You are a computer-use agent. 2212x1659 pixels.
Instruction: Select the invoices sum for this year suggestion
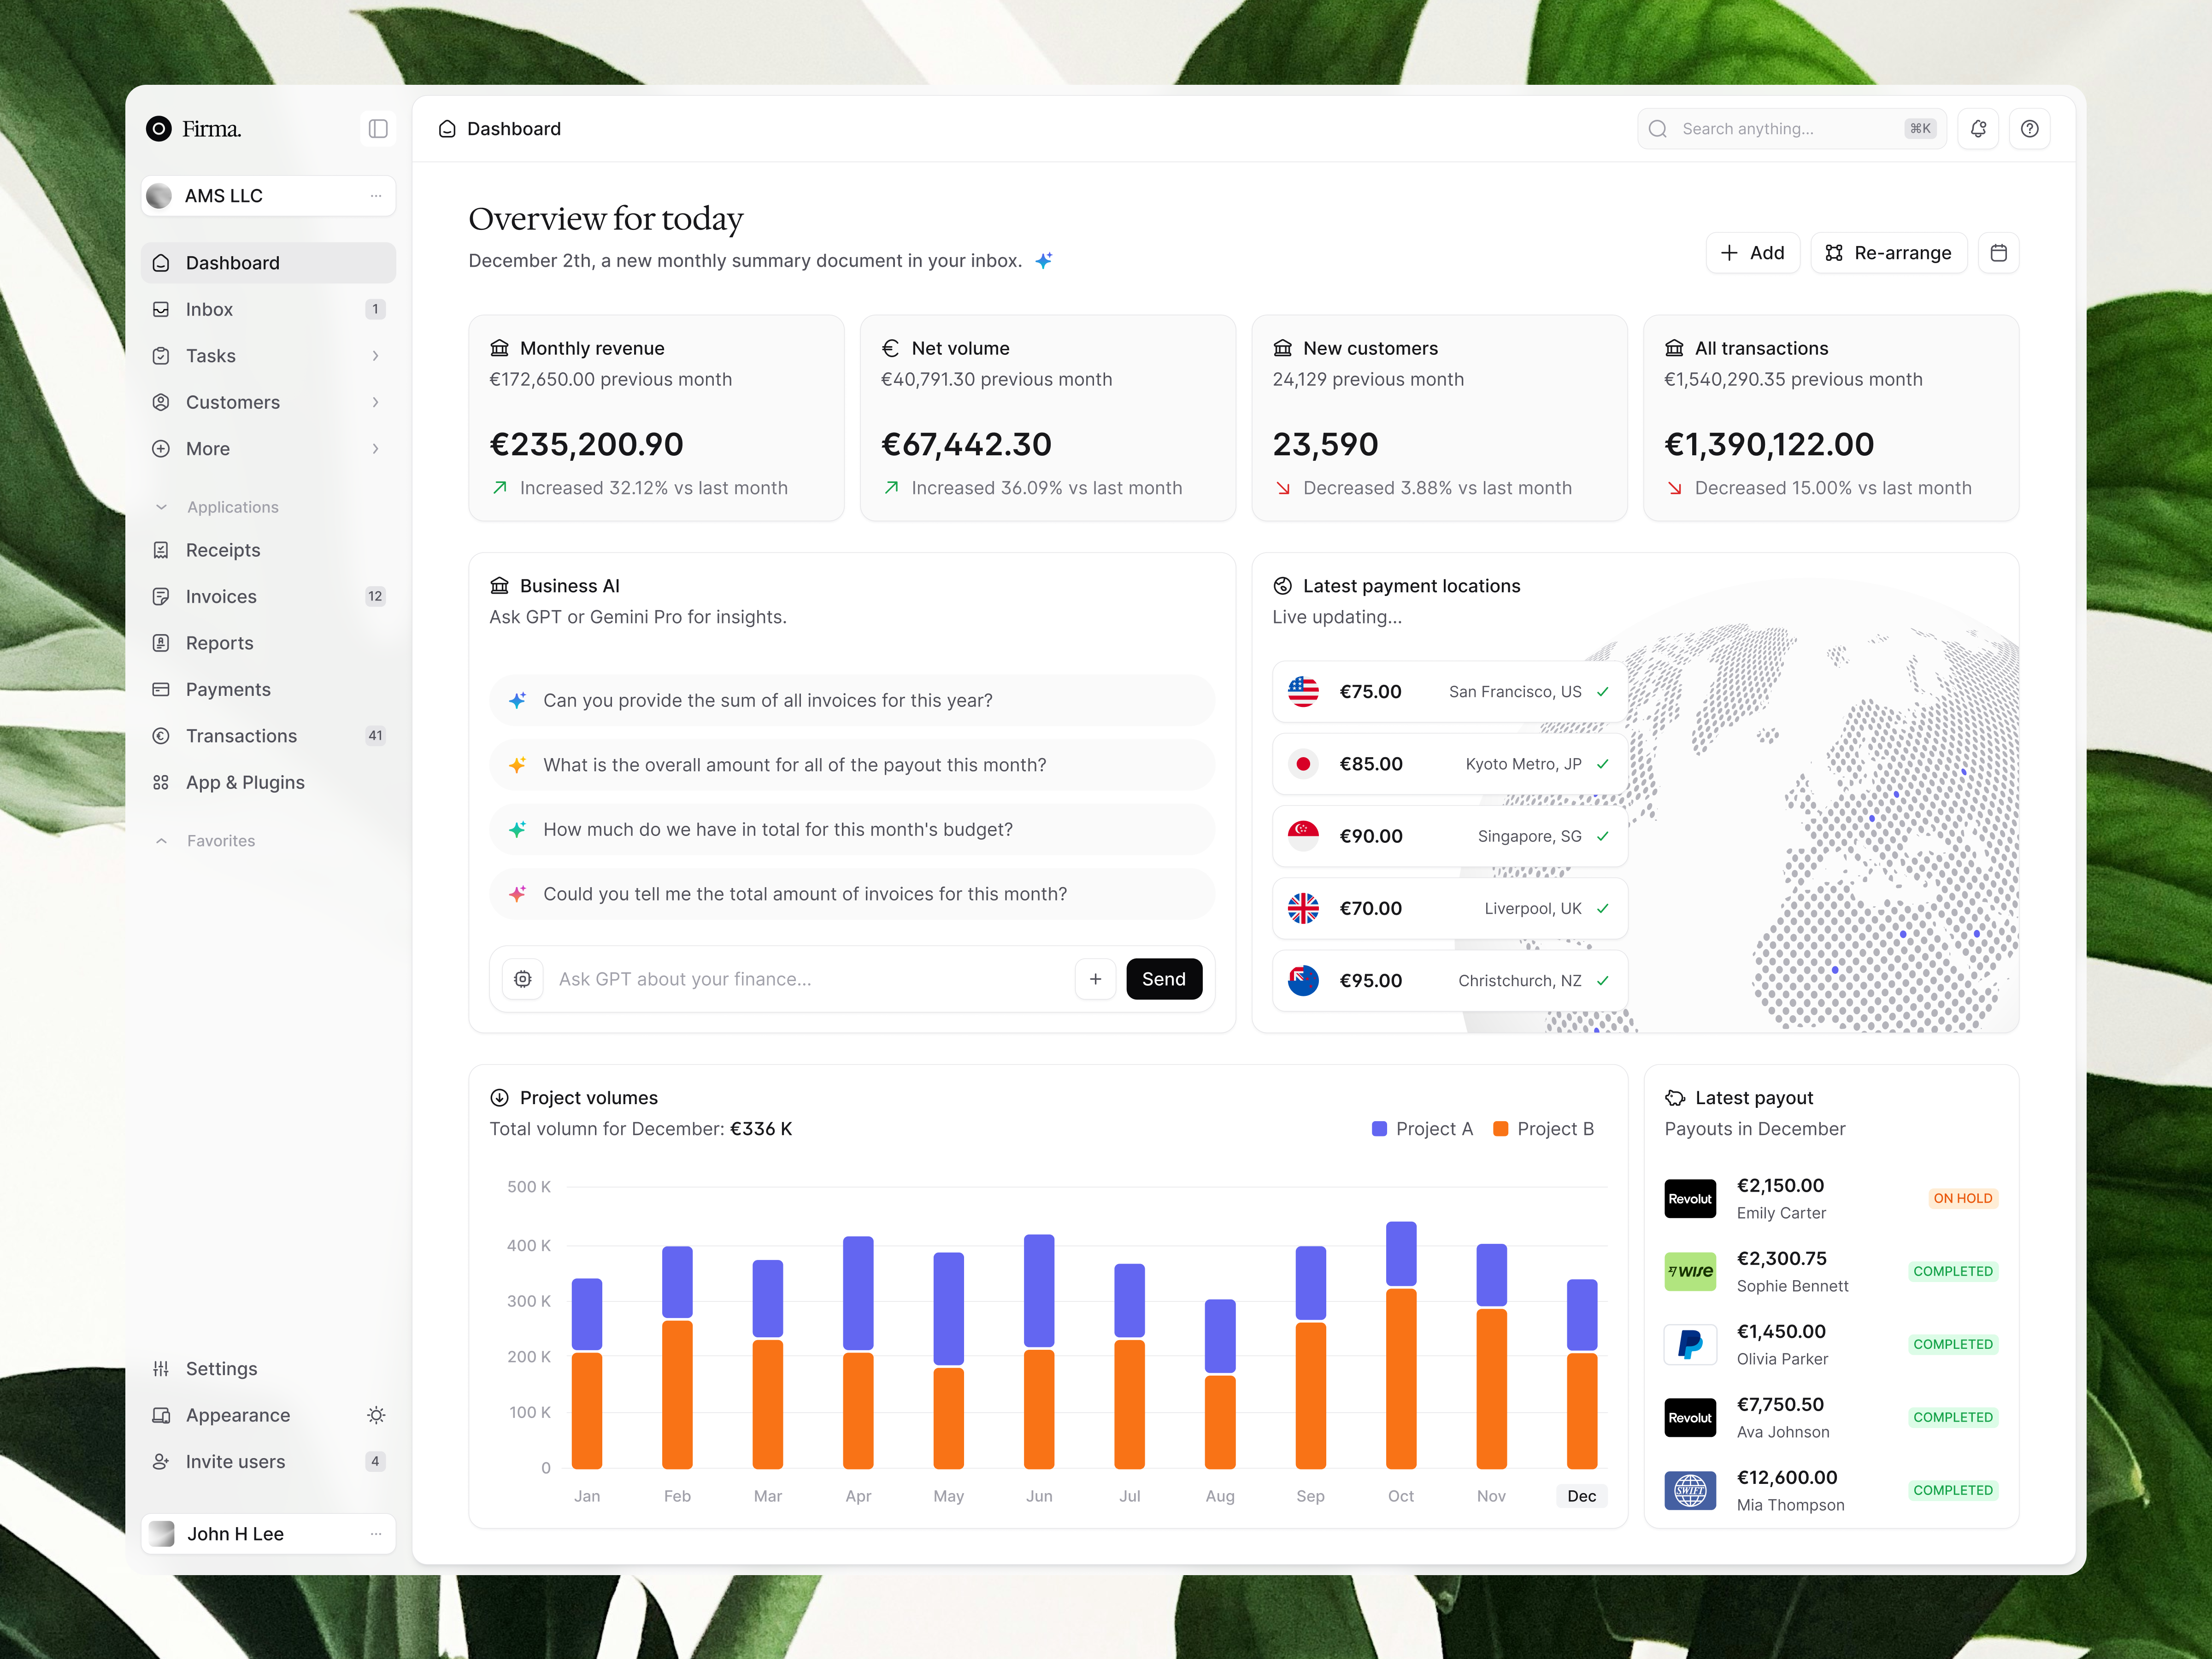852,701
